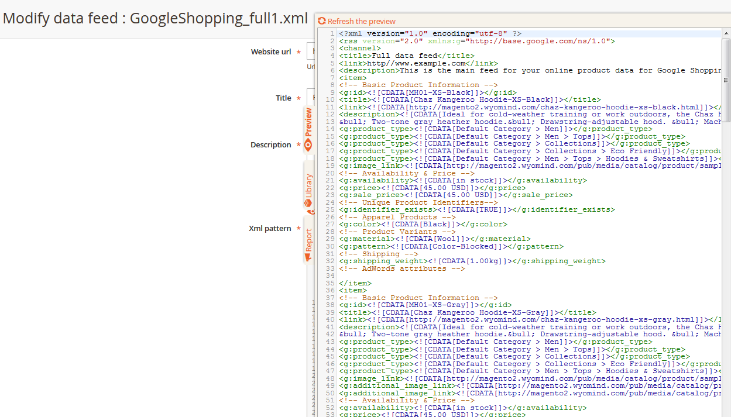731x417 pixels.
Task: Click the g:pattern Color-Blocked line
Action: 451,246
